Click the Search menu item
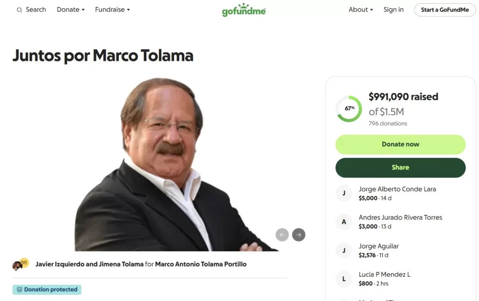This screenshot has height=301, width=479. 36,10
